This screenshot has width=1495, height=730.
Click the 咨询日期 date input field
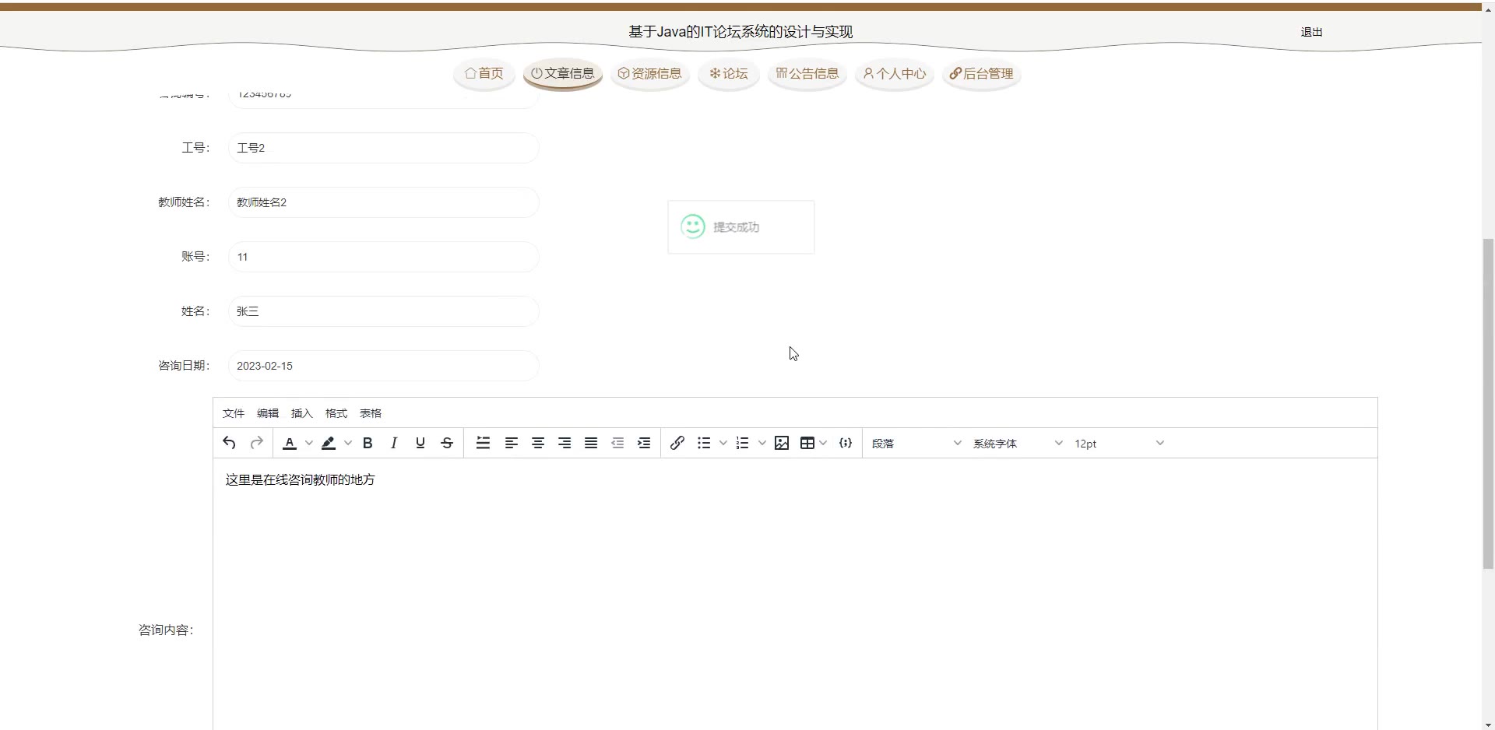[x=383, y=366]
